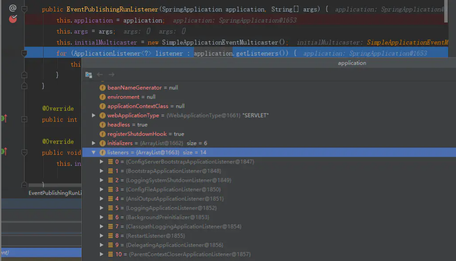Click the horizontal scrollbar under the code

click(x=55, y=185)
